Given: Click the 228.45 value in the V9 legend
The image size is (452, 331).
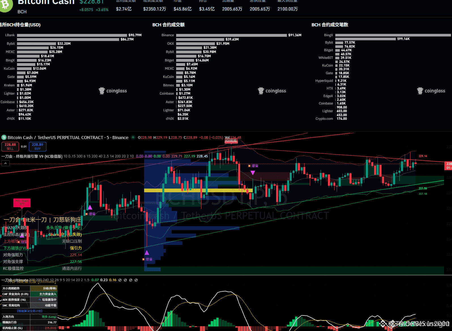Looking at the screenshot, I should coord(202,156).
